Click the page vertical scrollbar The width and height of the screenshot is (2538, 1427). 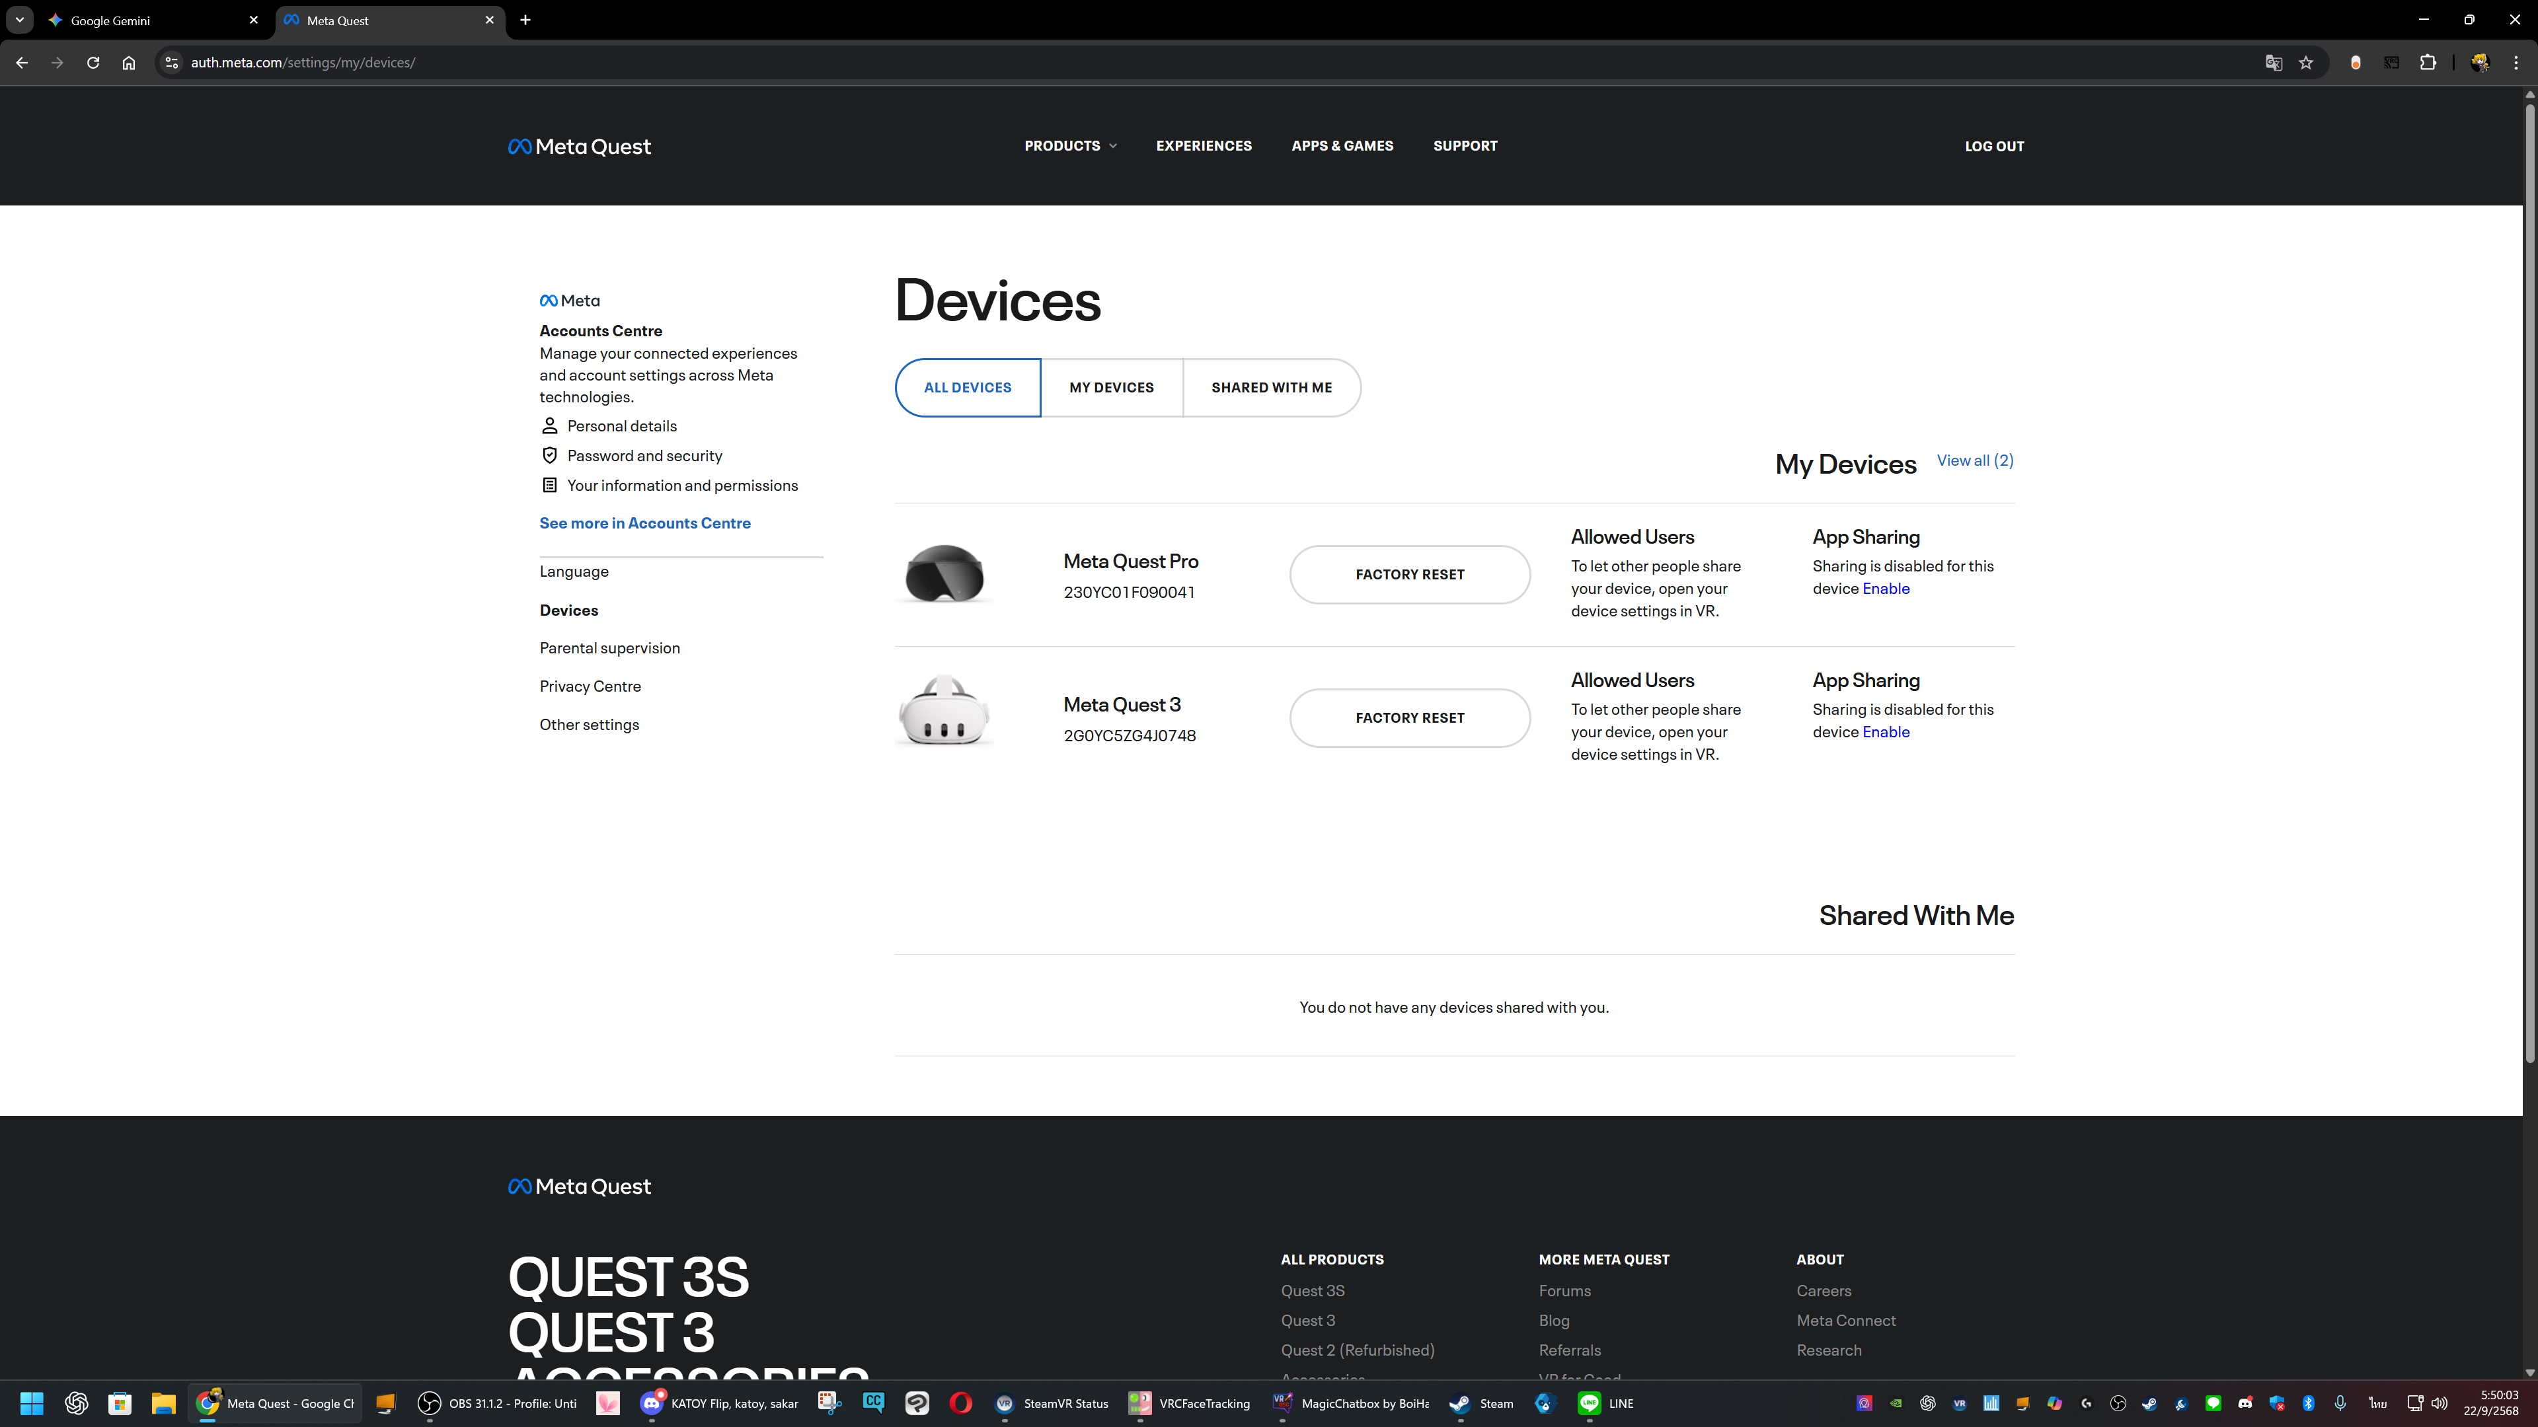2529,581
